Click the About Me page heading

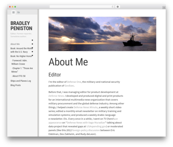tap(68, 62)
